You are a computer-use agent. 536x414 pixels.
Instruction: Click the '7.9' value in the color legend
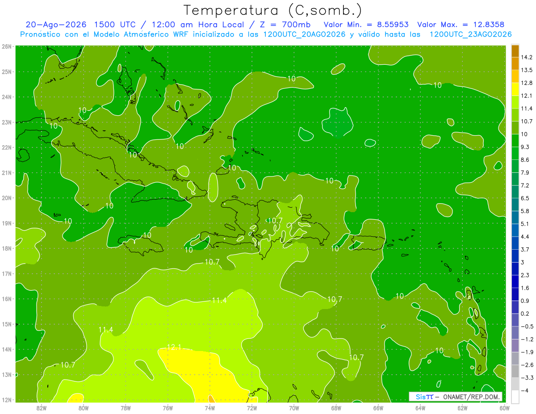coord(525,172)
